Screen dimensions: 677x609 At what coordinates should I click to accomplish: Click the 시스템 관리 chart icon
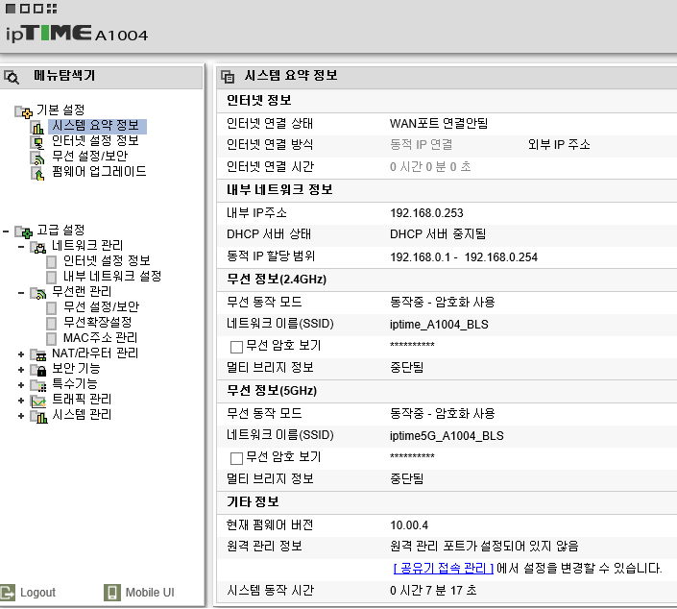click(x=38, y=417)
